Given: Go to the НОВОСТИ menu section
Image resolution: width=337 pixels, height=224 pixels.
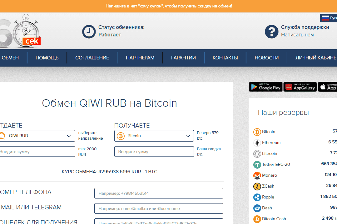Looking at the screenshot, I should pyautogui.click(x=266, y=58).
